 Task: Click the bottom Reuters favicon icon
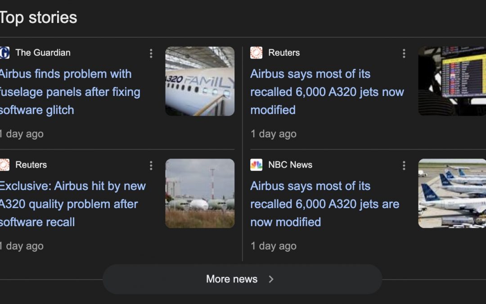pos(4,165)
